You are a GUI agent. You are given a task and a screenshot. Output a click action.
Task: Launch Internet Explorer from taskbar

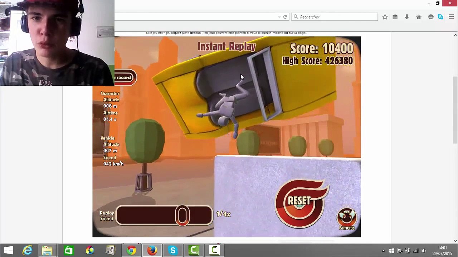[27, 251]
